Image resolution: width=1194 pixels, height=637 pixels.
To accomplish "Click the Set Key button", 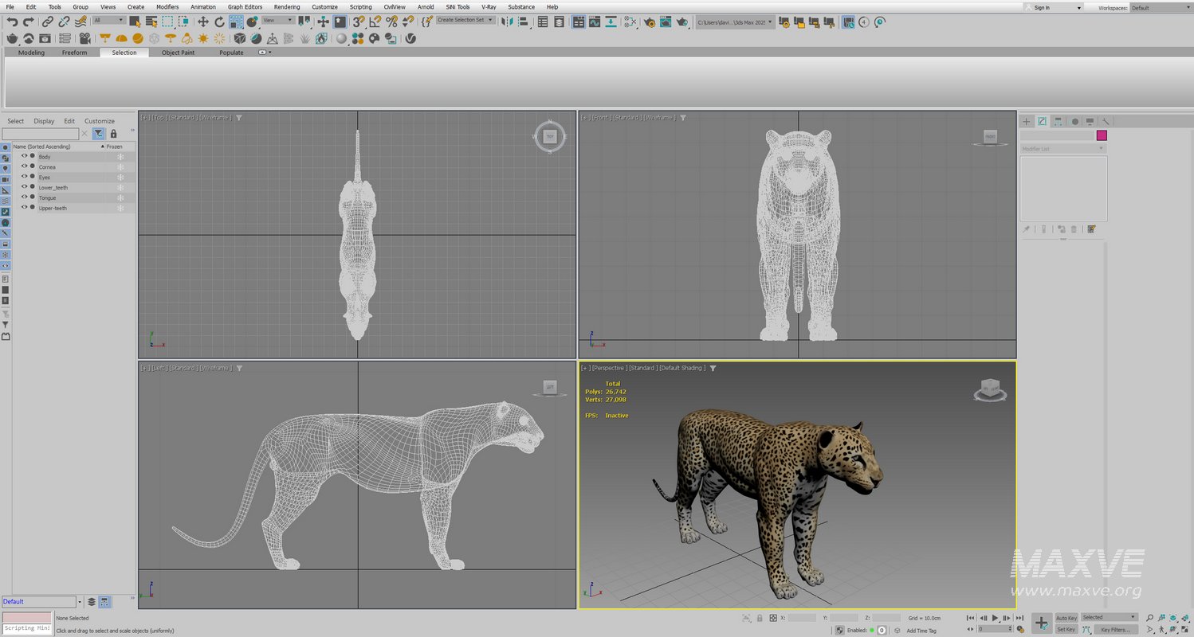I will 1066,629.
